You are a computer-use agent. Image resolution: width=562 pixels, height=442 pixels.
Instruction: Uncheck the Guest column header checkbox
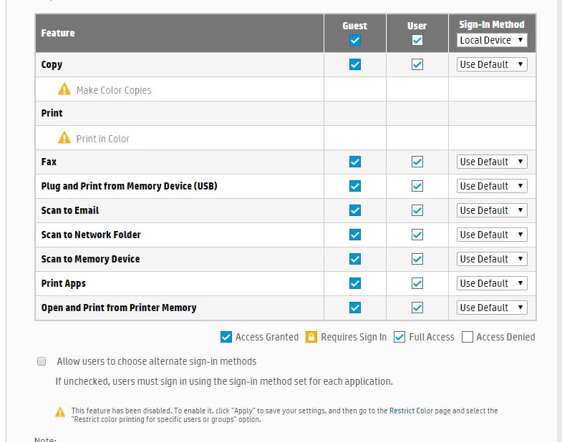[x=355, y=40]
